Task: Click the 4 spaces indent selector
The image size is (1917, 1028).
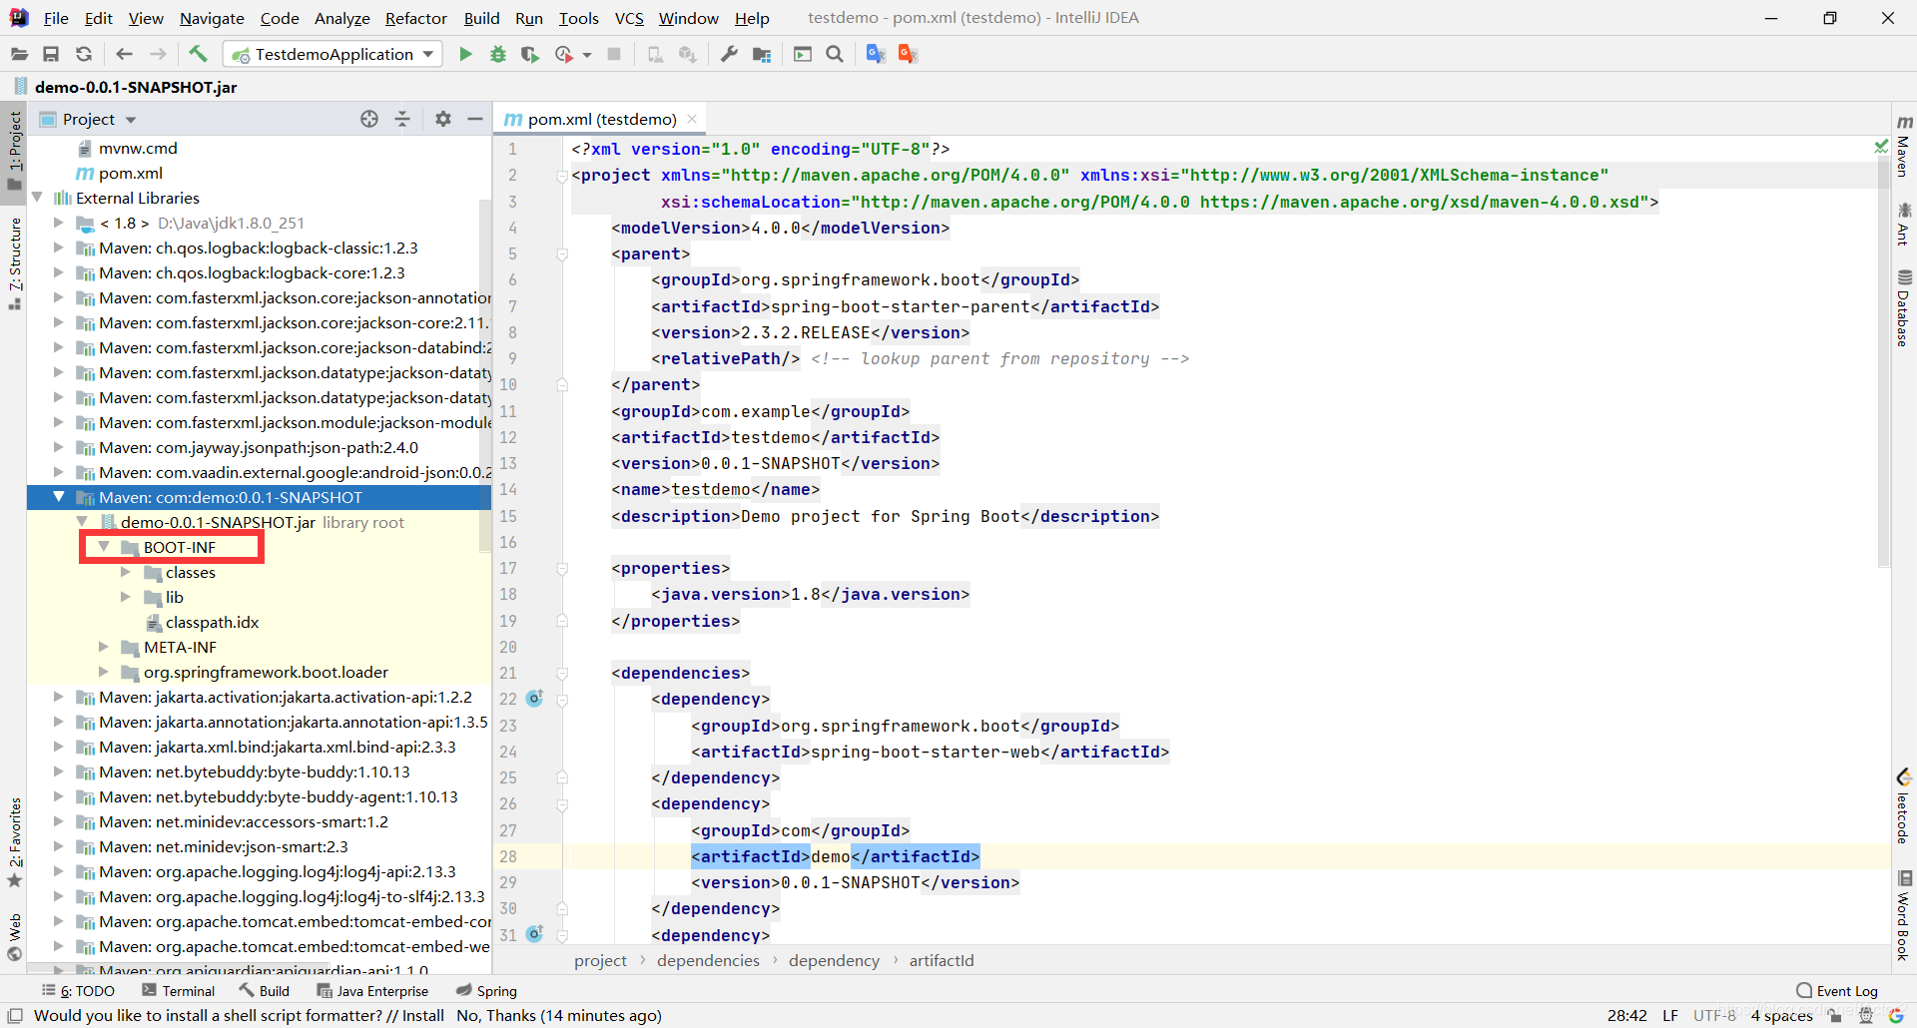Action: (x=1781, y=1016)
